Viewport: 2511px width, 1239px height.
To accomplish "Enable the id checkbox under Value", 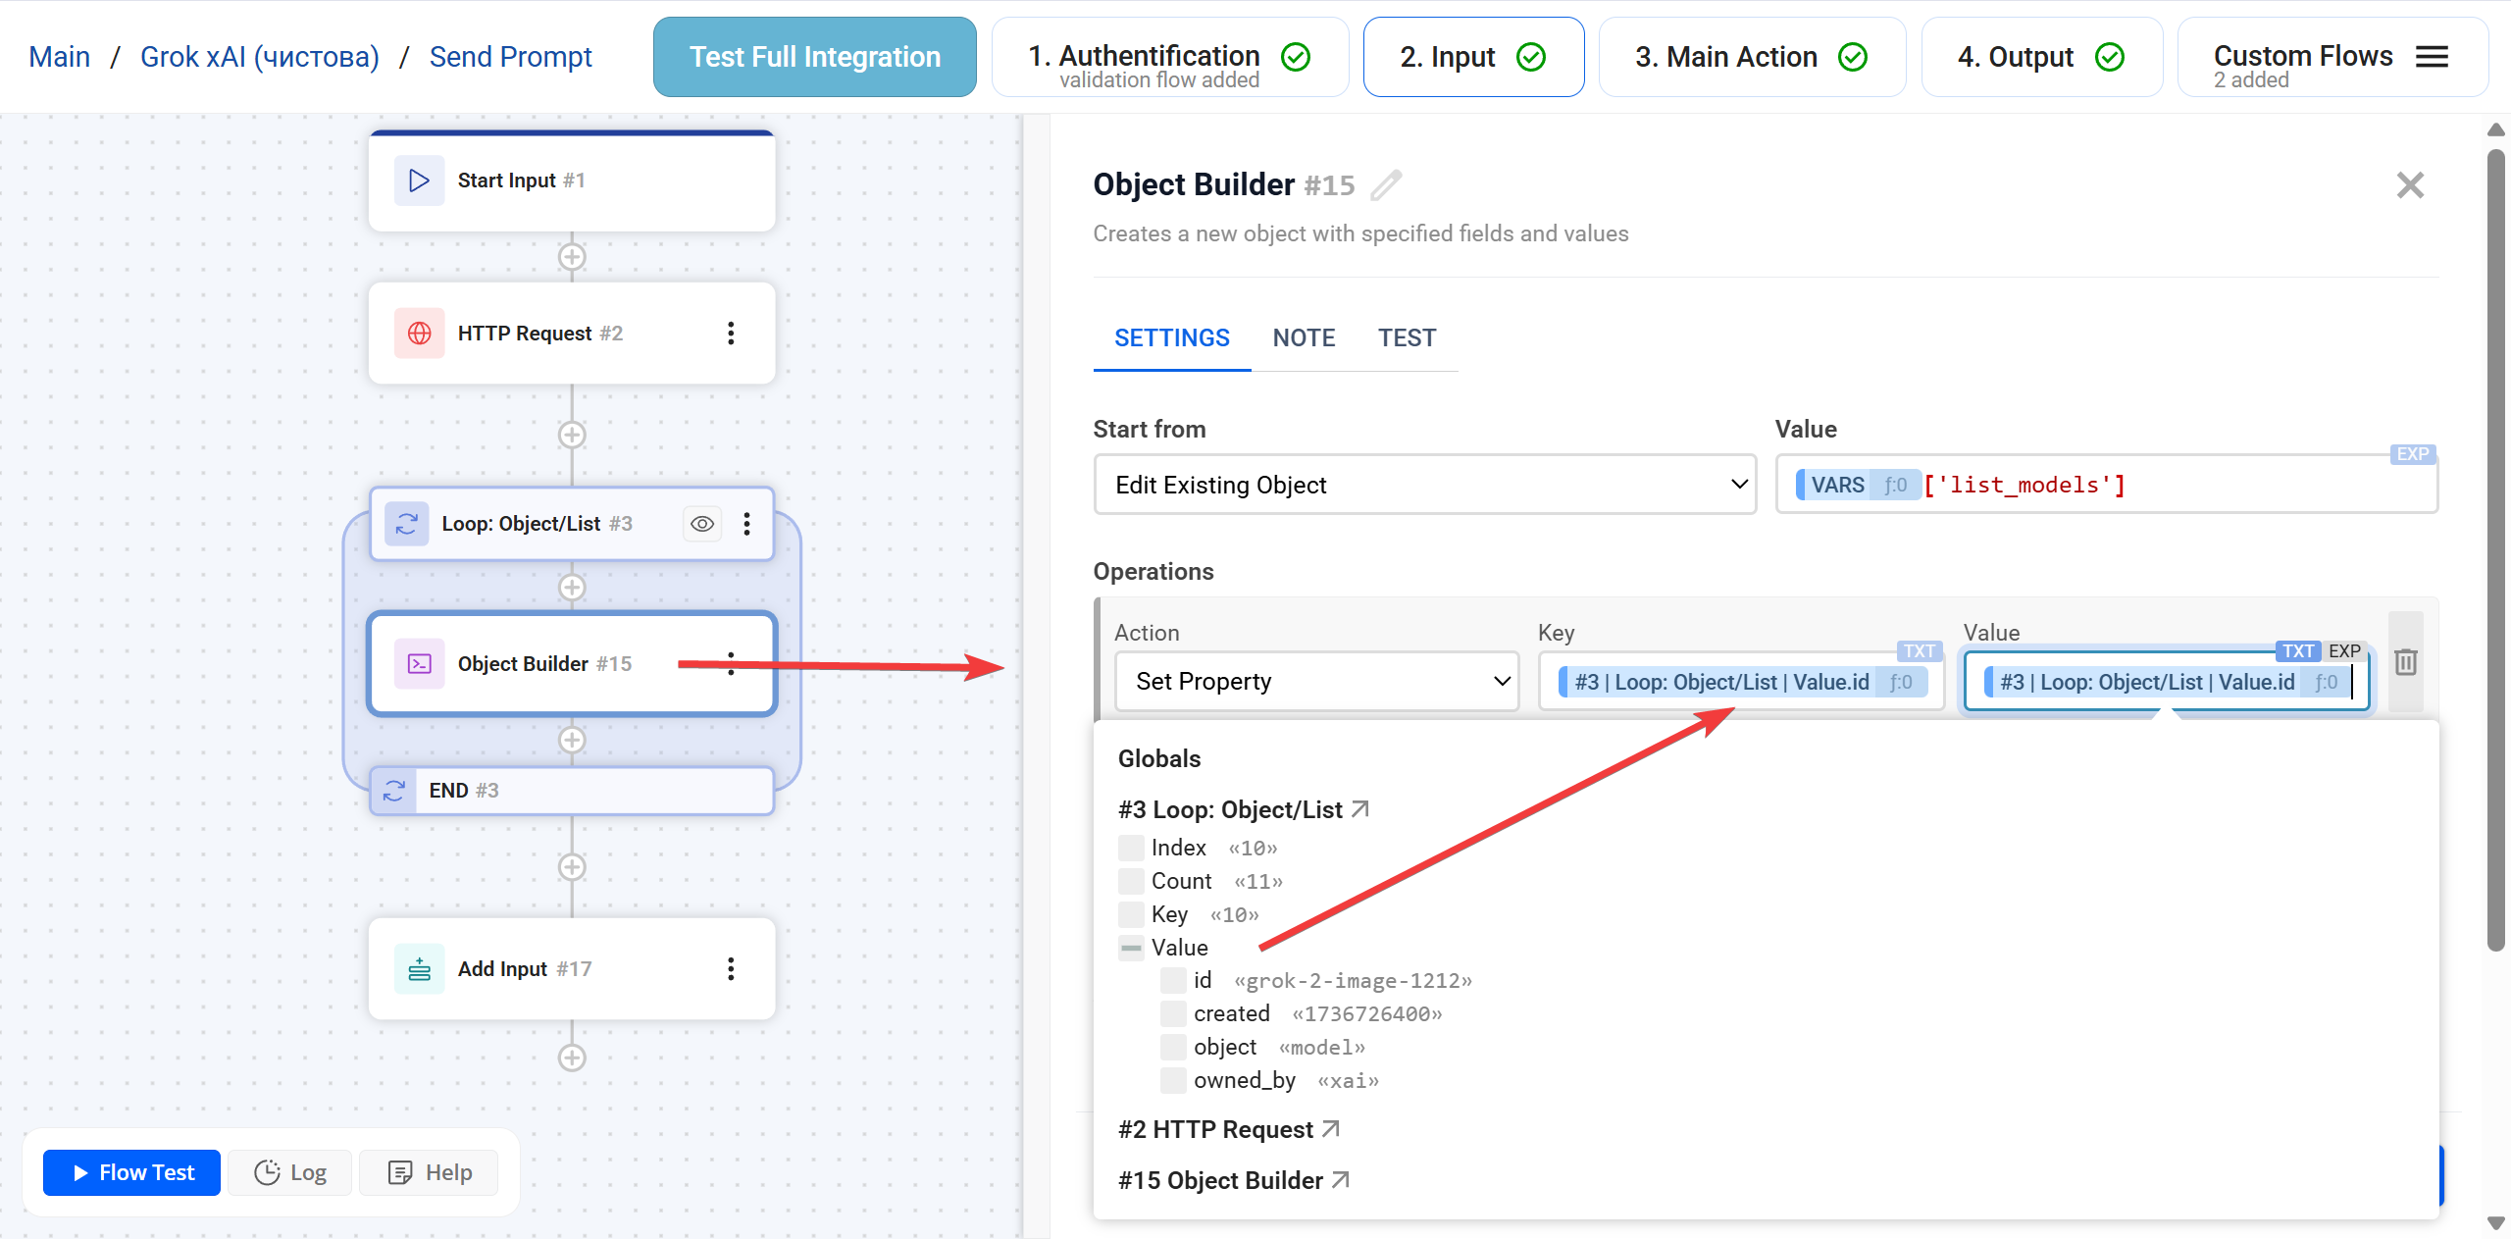I will coord(1173,979).
